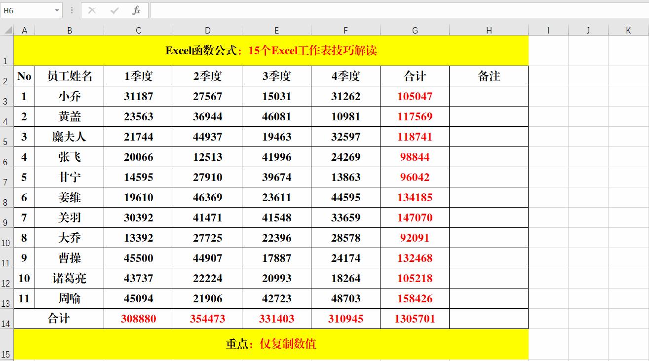Select column K header
649x361 pixels.
(x=628, y=30)
